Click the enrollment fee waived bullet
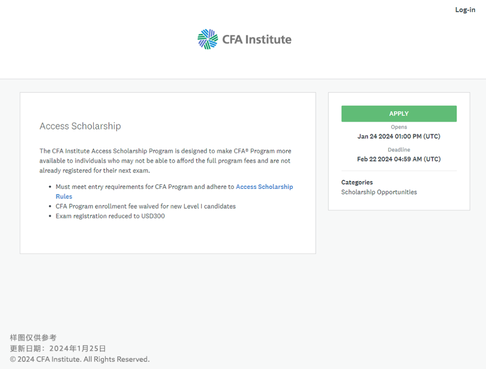This screenshot has height=369, width=486. (x=145, y=206)
